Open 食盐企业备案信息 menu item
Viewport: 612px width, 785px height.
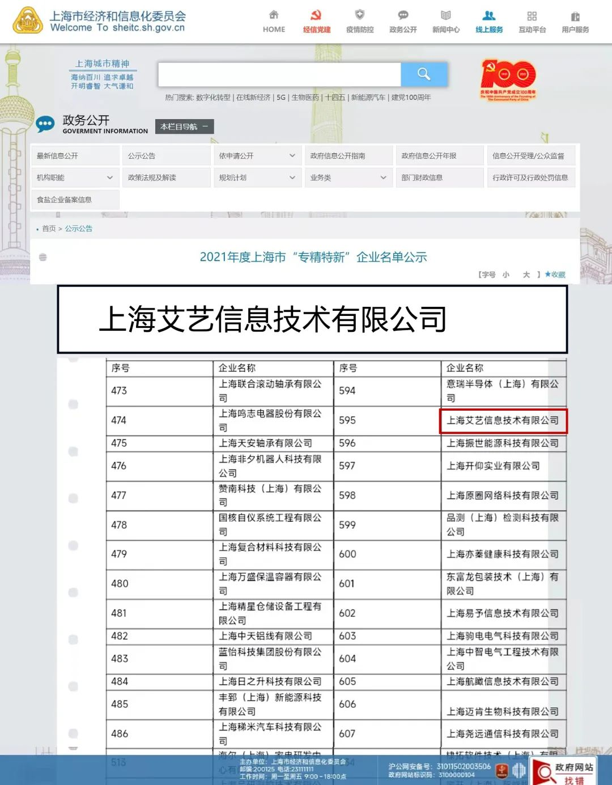(75, 200)
